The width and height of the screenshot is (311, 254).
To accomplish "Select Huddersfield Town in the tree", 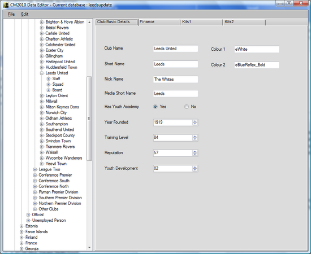I will [x=61, y=68].
